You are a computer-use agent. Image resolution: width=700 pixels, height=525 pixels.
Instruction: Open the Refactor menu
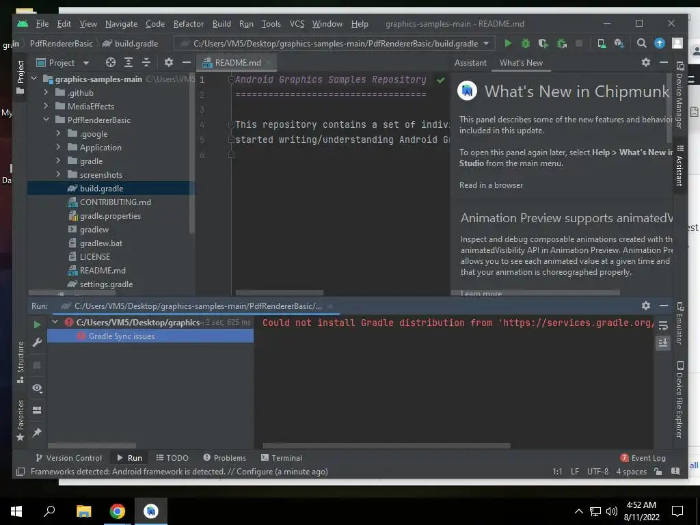[189, 24]
